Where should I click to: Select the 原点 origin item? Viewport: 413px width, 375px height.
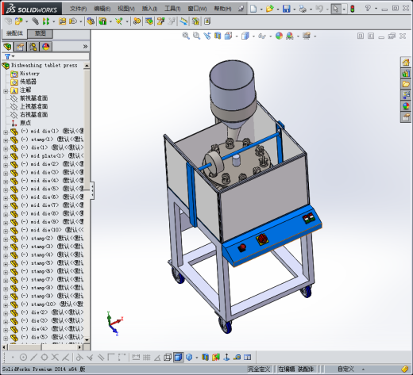(x=25, y=123)
